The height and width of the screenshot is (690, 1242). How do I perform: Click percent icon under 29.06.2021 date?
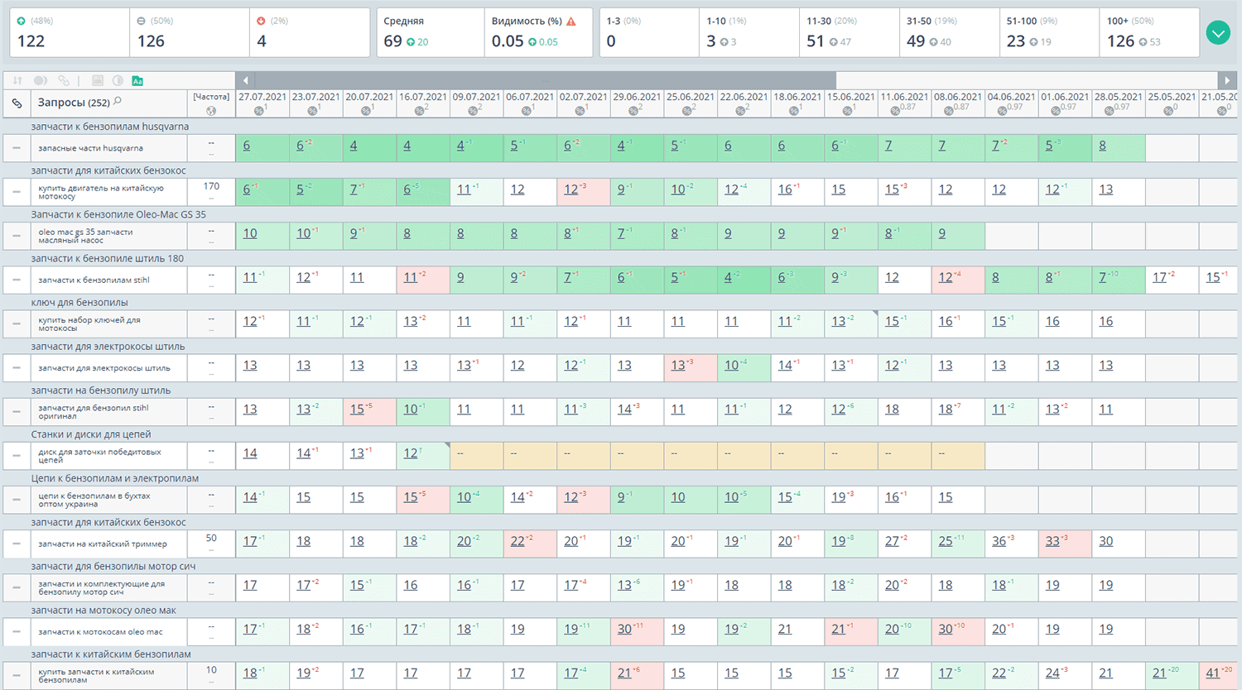(633, 110)
